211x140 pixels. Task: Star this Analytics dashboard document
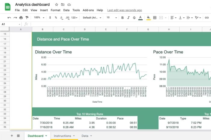tap(57, 5)
